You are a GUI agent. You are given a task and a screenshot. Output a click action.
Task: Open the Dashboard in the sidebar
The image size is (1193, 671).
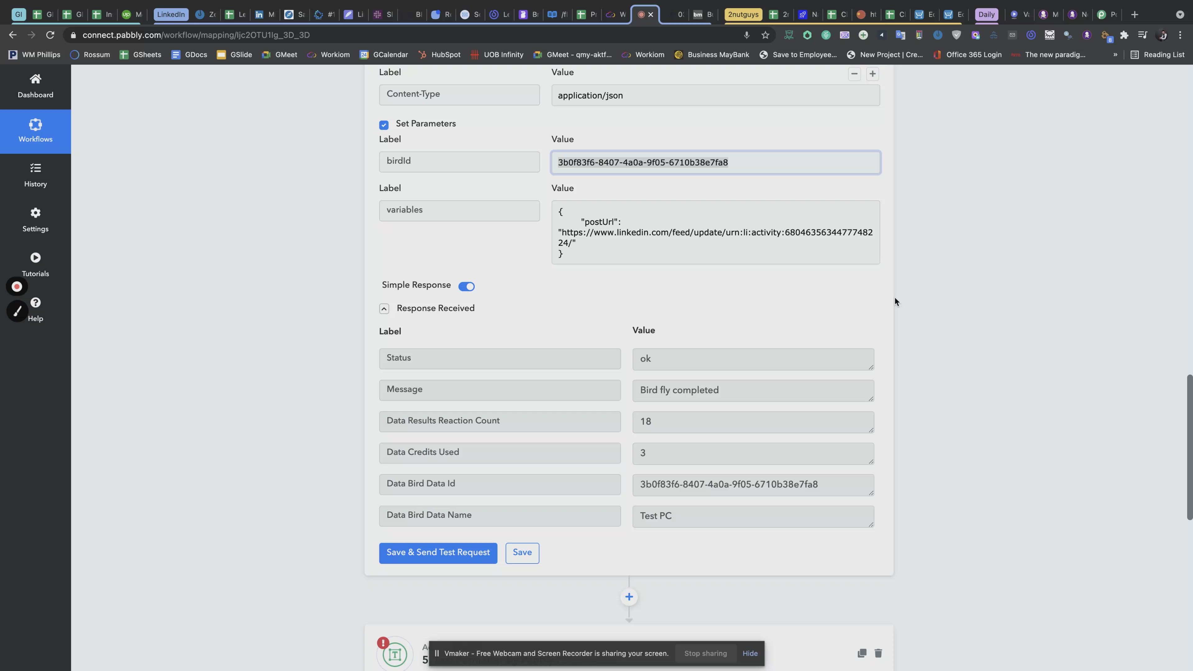click(x=35, y=86)
